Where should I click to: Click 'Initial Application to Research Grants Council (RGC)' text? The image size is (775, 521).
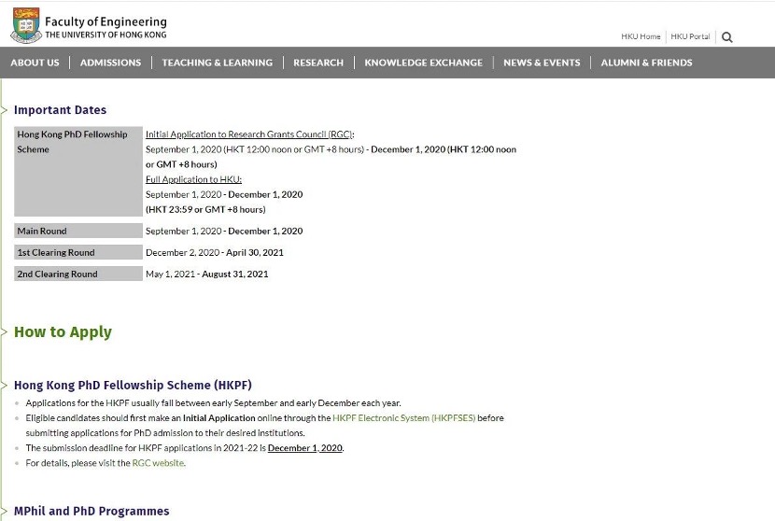click(249, 134)
